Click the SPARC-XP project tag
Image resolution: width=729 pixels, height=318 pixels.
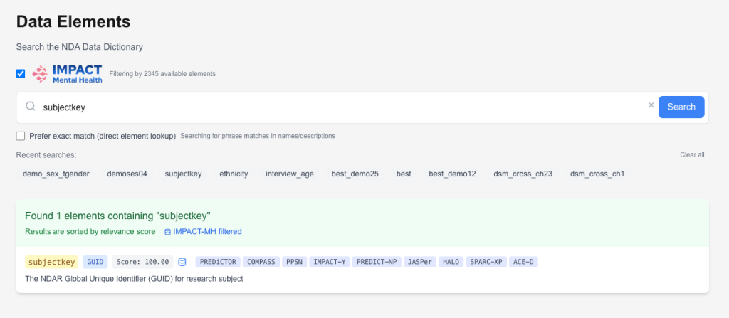486,262
